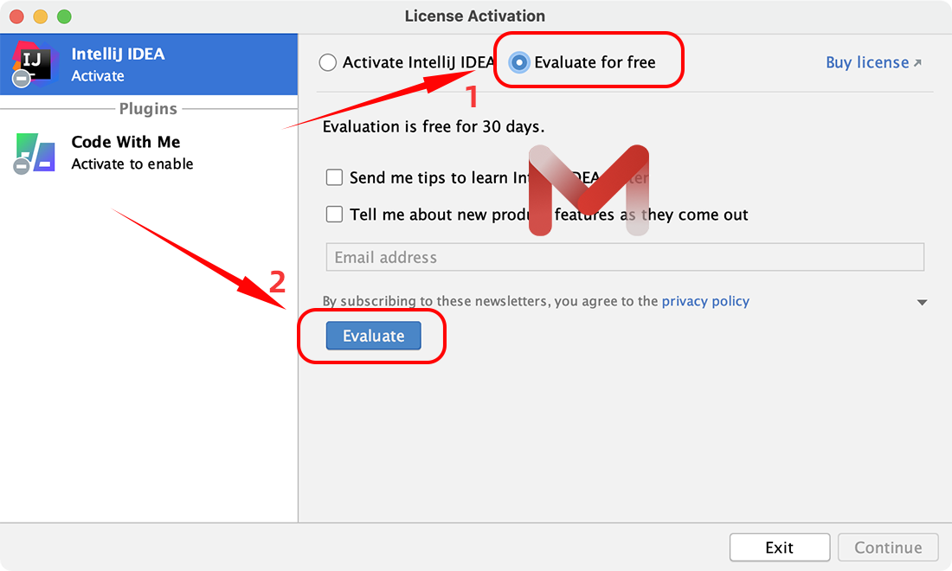This screenshot has width=952, height=571.
Task: Click the IntelliJ IDEA logo icon
Action: [35, 64]
